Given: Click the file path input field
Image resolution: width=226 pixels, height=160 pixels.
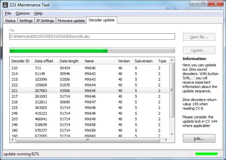Looking at the screenshot, I should (x=92, y=37).
